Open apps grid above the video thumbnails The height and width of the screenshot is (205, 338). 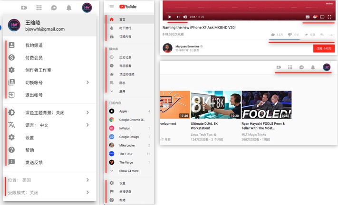290,67
